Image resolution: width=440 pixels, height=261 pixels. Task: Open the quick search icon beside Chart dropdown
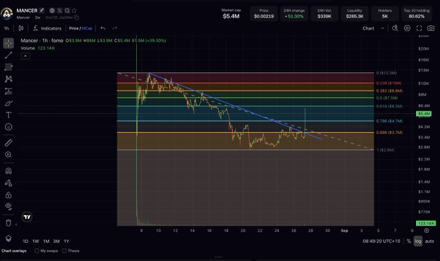click(x=395, y=28)
